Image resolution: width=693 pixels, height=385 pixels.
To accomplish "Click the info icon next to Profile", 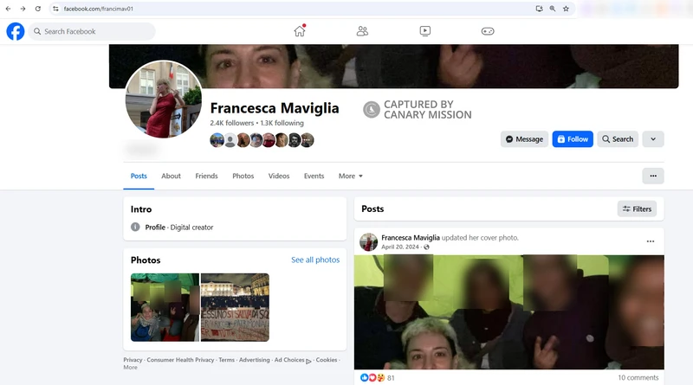I will pyautogui.click(x=135, y=227).
